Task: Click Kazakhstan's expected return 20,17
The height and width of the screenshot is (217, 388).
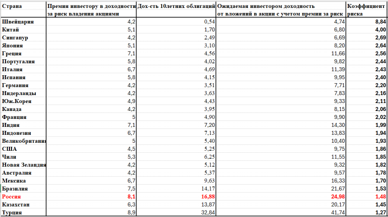Action: tap(338, 205)
